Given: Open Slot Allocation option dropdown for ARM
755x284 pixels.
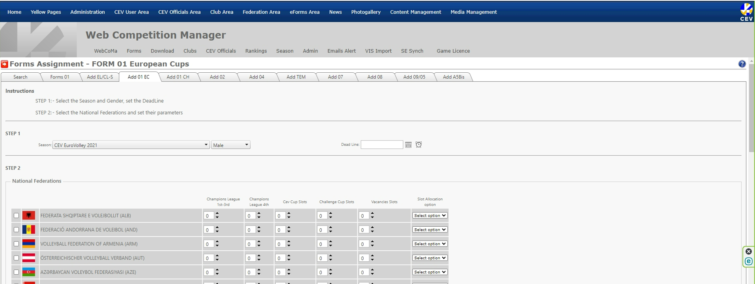Looking at the screenshot, I should pyautogui.click(x=430, y=244).
